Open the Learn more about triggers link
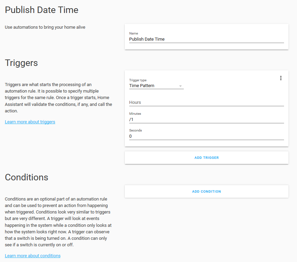 point(30,122)
